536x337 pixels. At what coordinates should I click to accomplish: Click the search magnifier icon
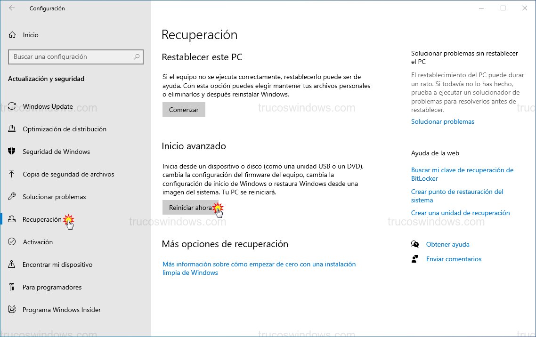pos(137,56)
